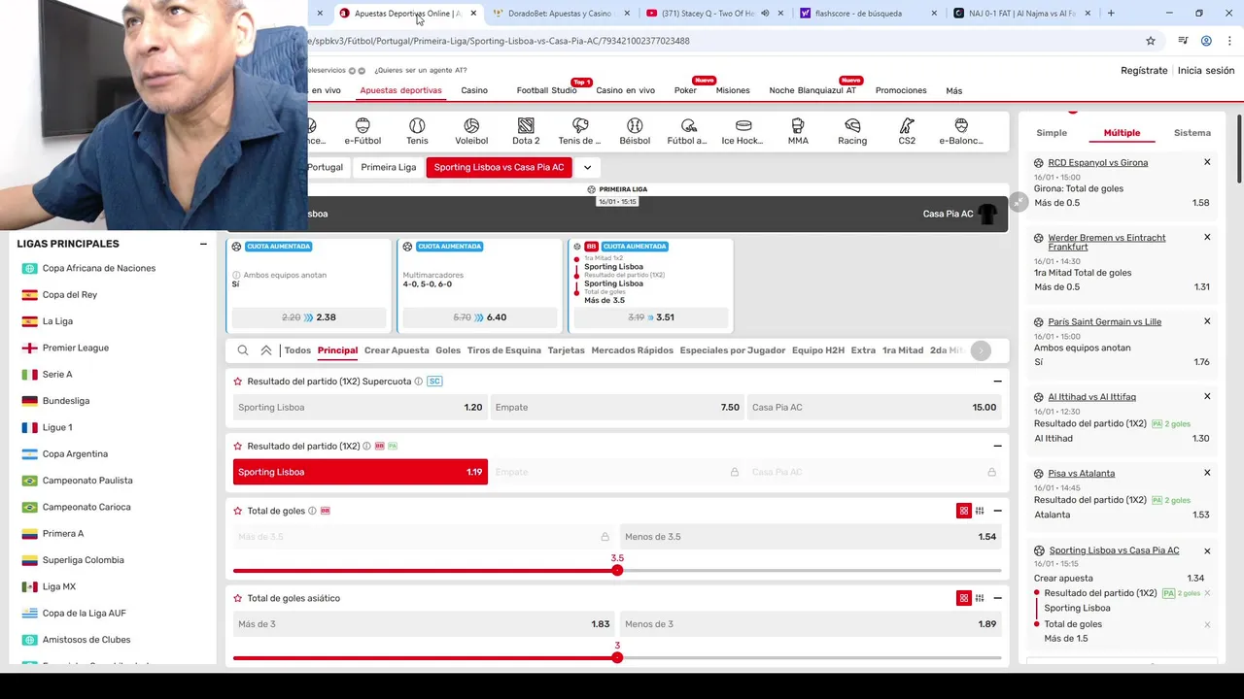Switch bet slip to Simple tab
This screenshot has height=699, width=1244.
pos(1052,133)
